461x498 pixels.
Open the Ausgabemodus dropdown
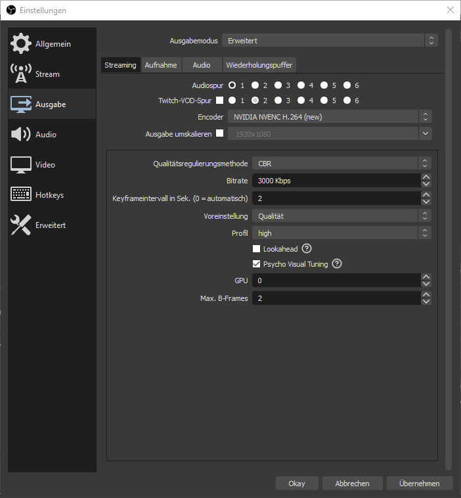click(x=329, y=41)
